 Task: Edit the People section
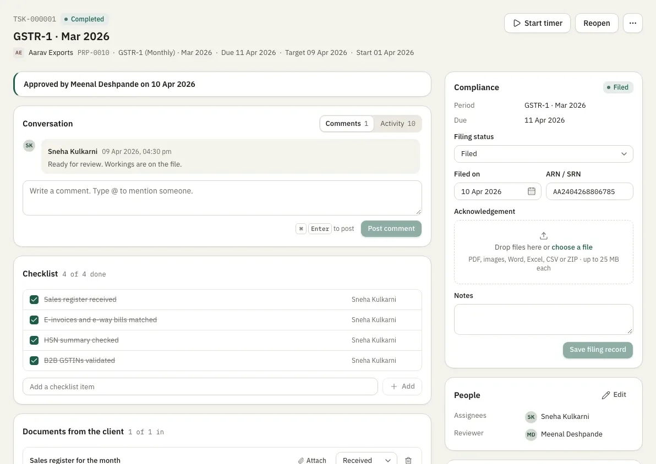(614, 395)
